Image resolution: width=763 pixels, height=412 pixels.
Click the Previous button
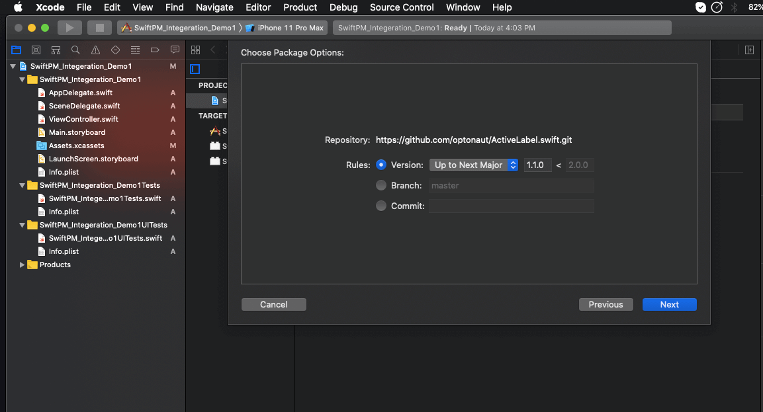606,304
